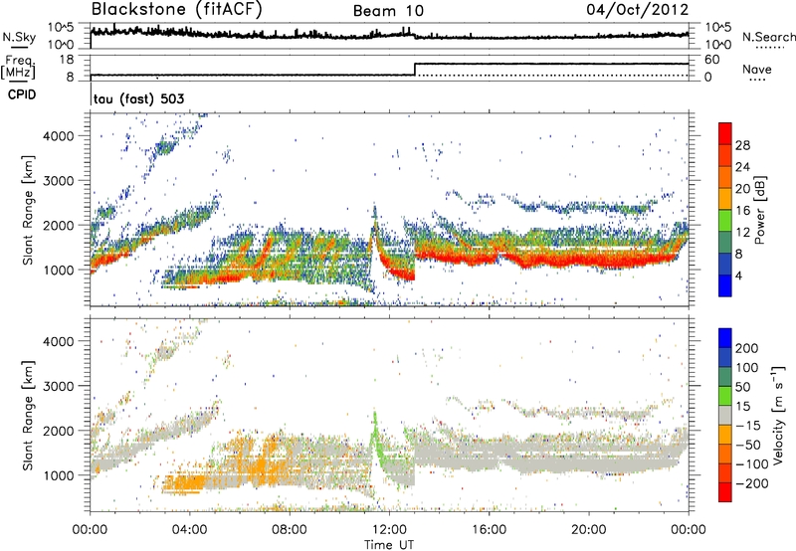Click the orange velocity patch near 04:00 UT
Screen dimensions: 796x551
click(184, 483)
